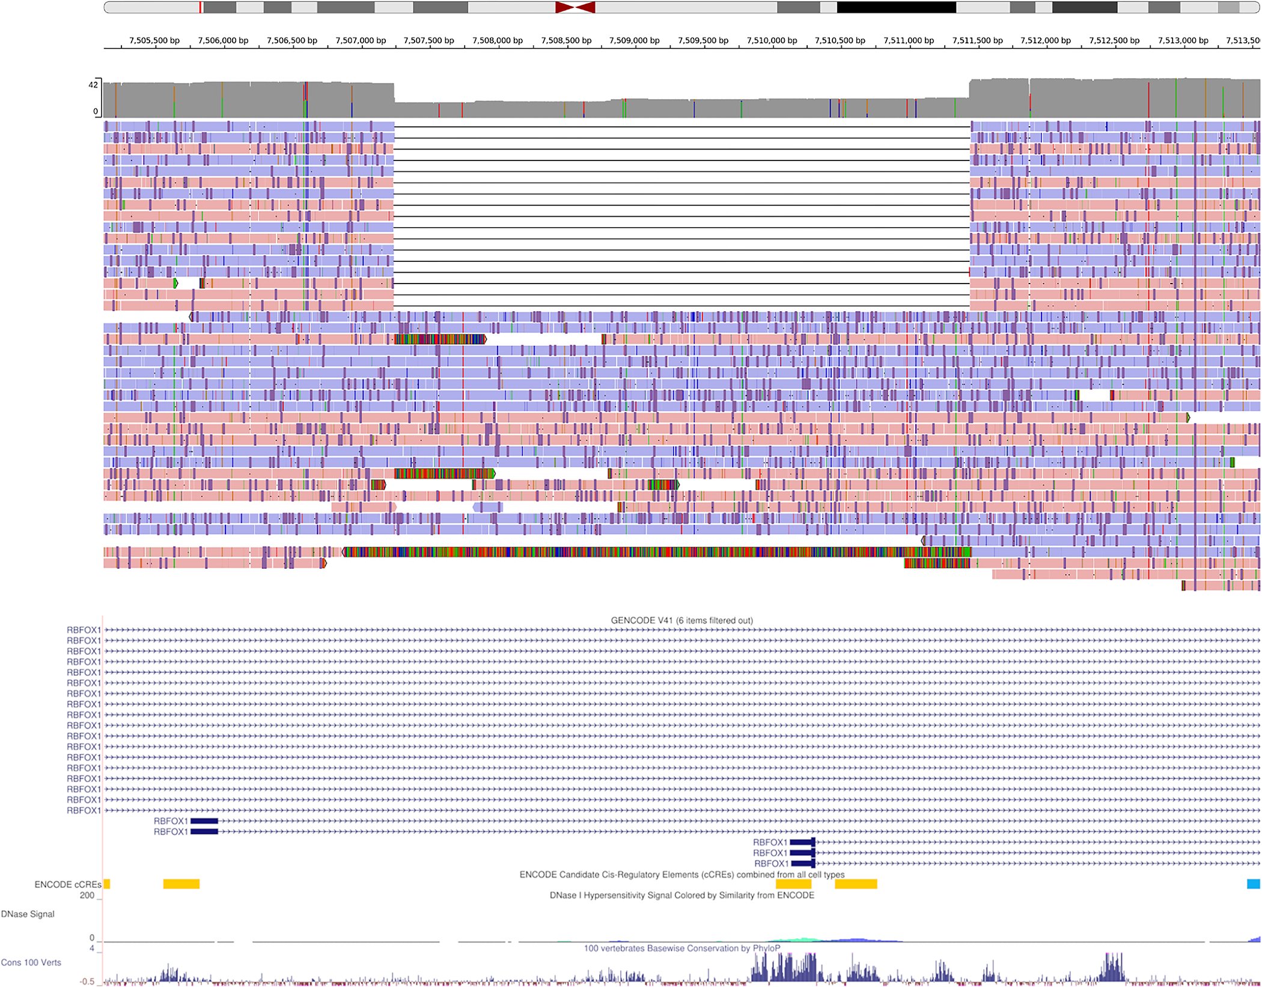The image size is (1262, 987).
Task: Click the 7,506,500 bp ruler label
Action: 292,40
